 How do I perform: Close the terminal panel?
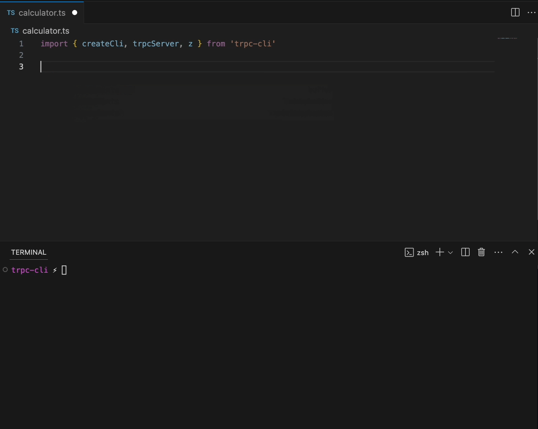point(531,252)
